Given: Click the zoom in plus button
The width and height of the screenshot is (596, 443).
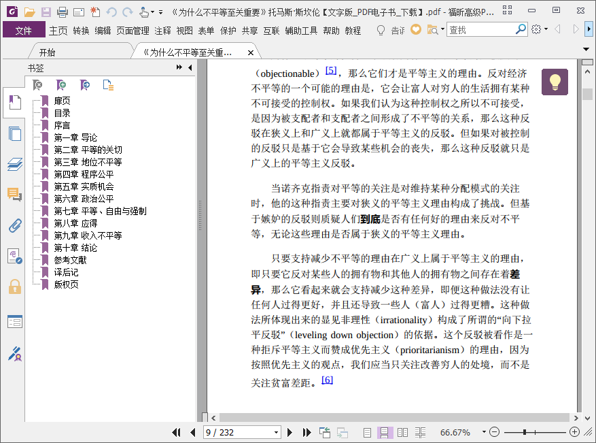Looking at the screenshot, I should [x=575, y=432].
